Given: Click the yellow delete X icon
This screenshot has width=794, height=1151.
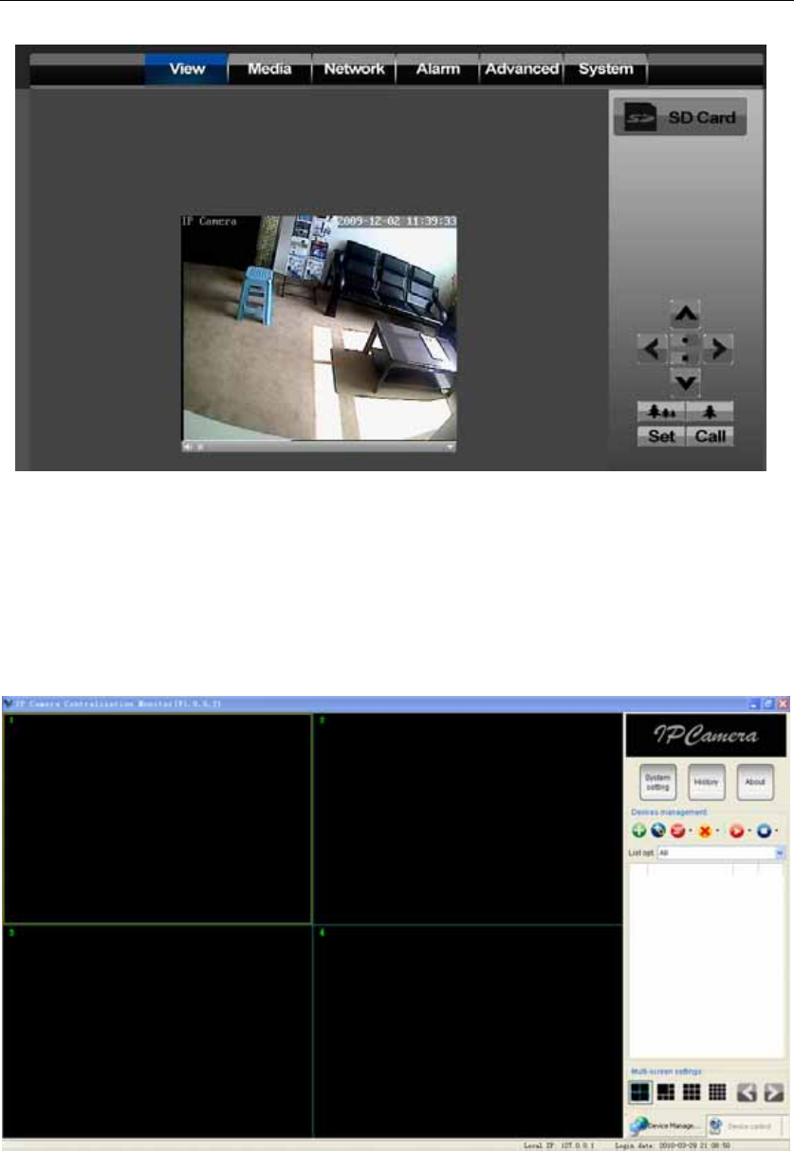Looking at the screenshot, I should [x=705, y=831].
